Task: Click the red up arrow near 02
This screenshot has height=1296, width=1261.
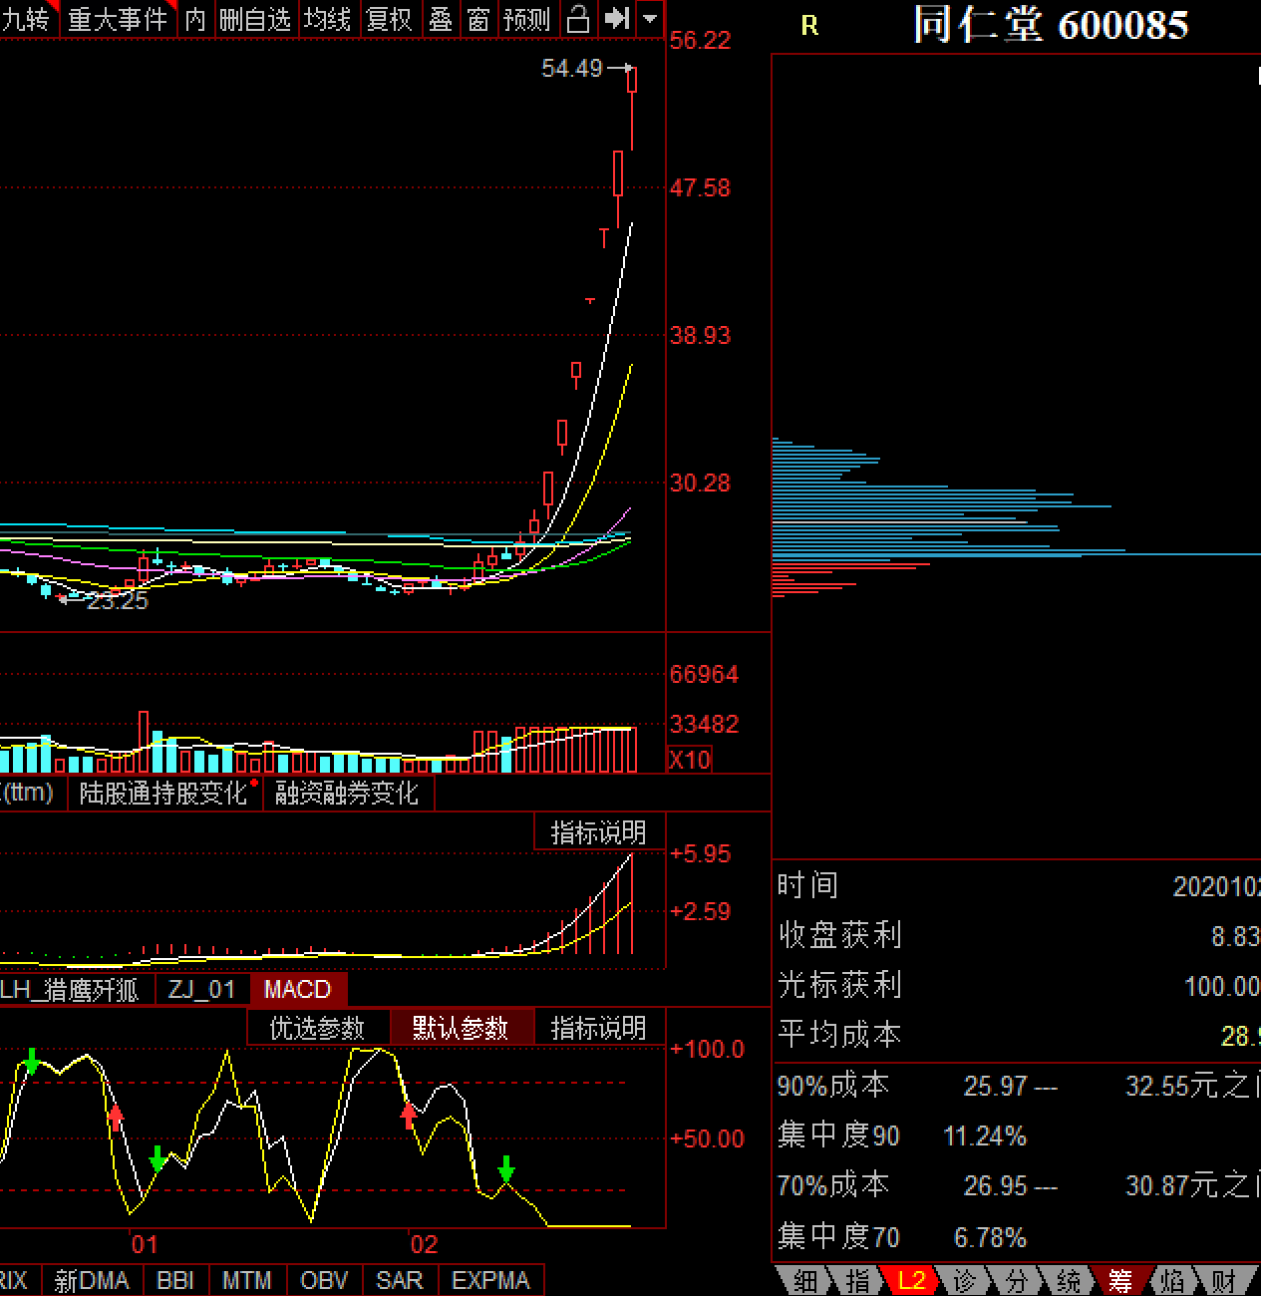Action: pyautogui.click(x=408, y=1115)
